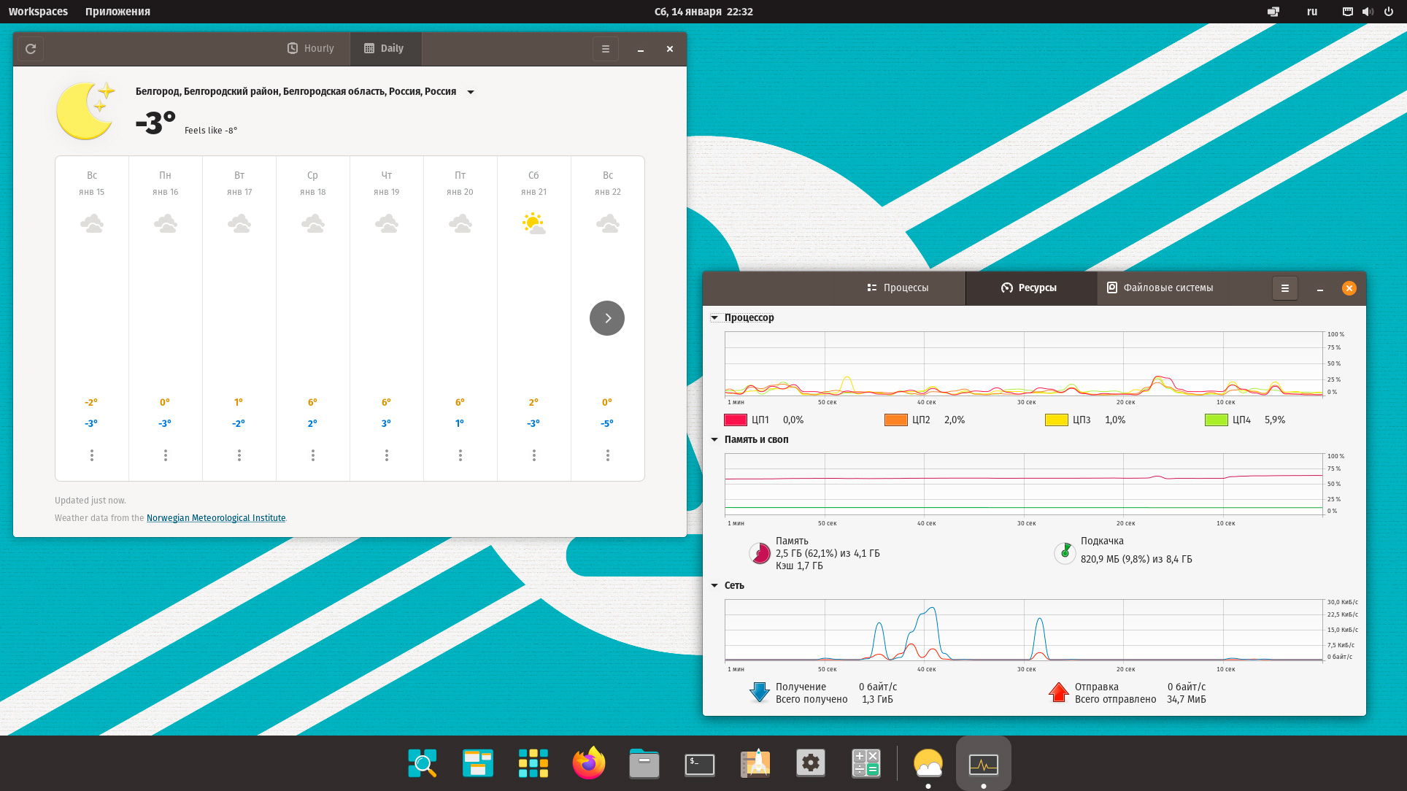This screenshot has height=791, width=1407.
Task: Expand details for Ср янв 18
Action: (313, 455)
